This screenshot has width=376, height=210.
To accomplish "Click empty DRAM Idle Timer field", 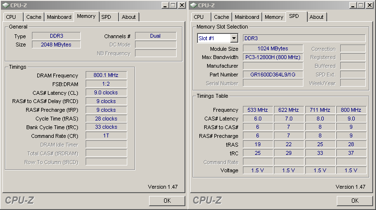I will tap(106, 144).
